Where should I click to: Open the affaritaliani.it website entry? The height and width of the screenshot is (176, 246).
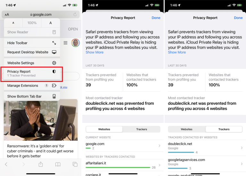click(x=123, y=165)
